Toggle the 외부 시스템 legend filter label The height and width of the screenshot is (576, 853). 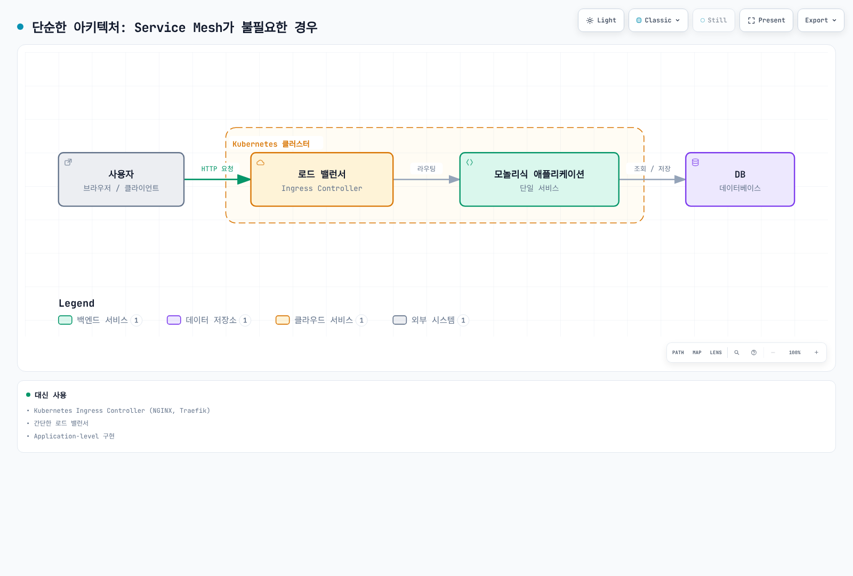[x=433, y=320]
